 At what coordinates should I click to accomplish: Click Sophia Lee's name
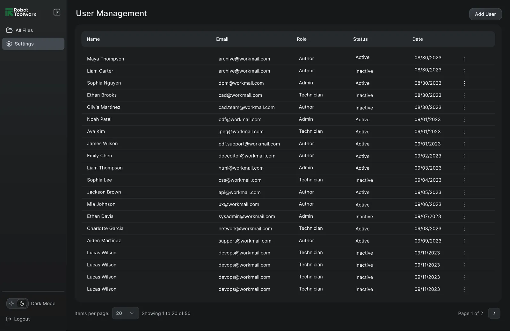click(x=99, y=180)
